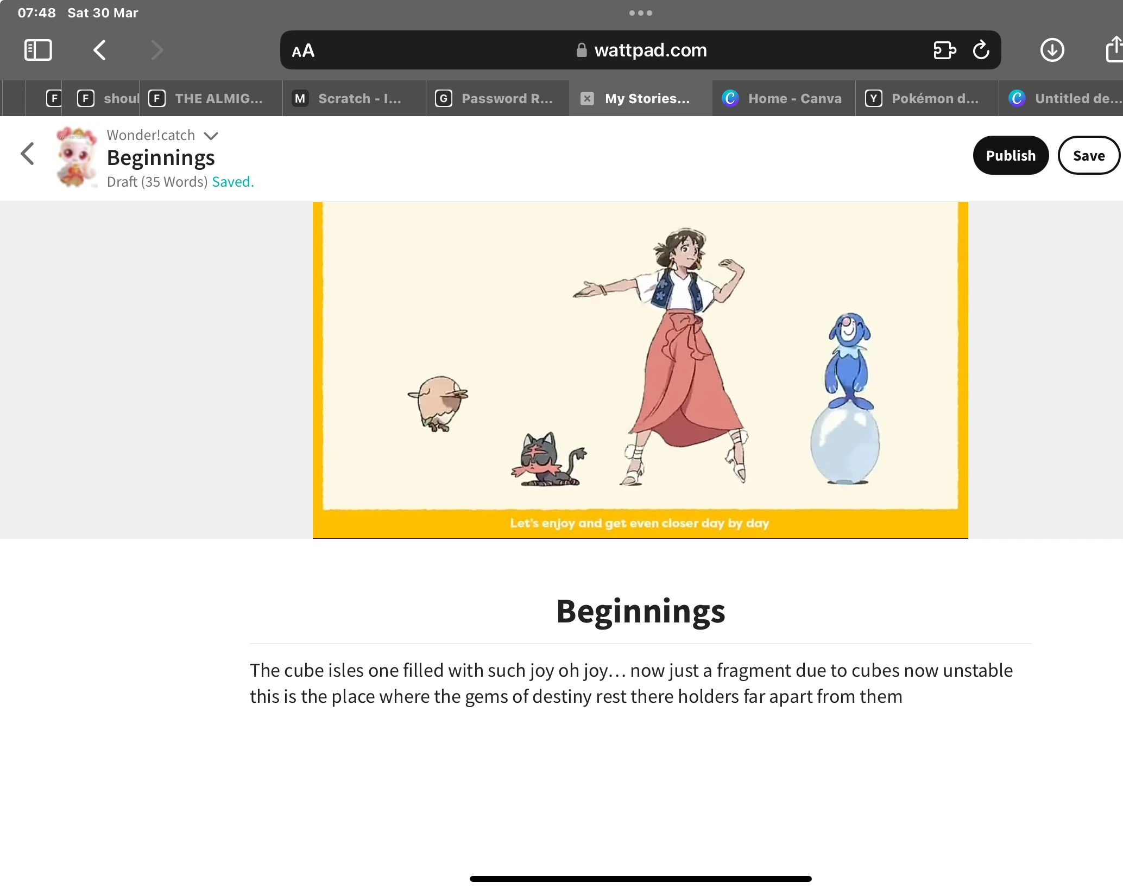
Task: Click the story cover thumbnail
Action: 77,157
